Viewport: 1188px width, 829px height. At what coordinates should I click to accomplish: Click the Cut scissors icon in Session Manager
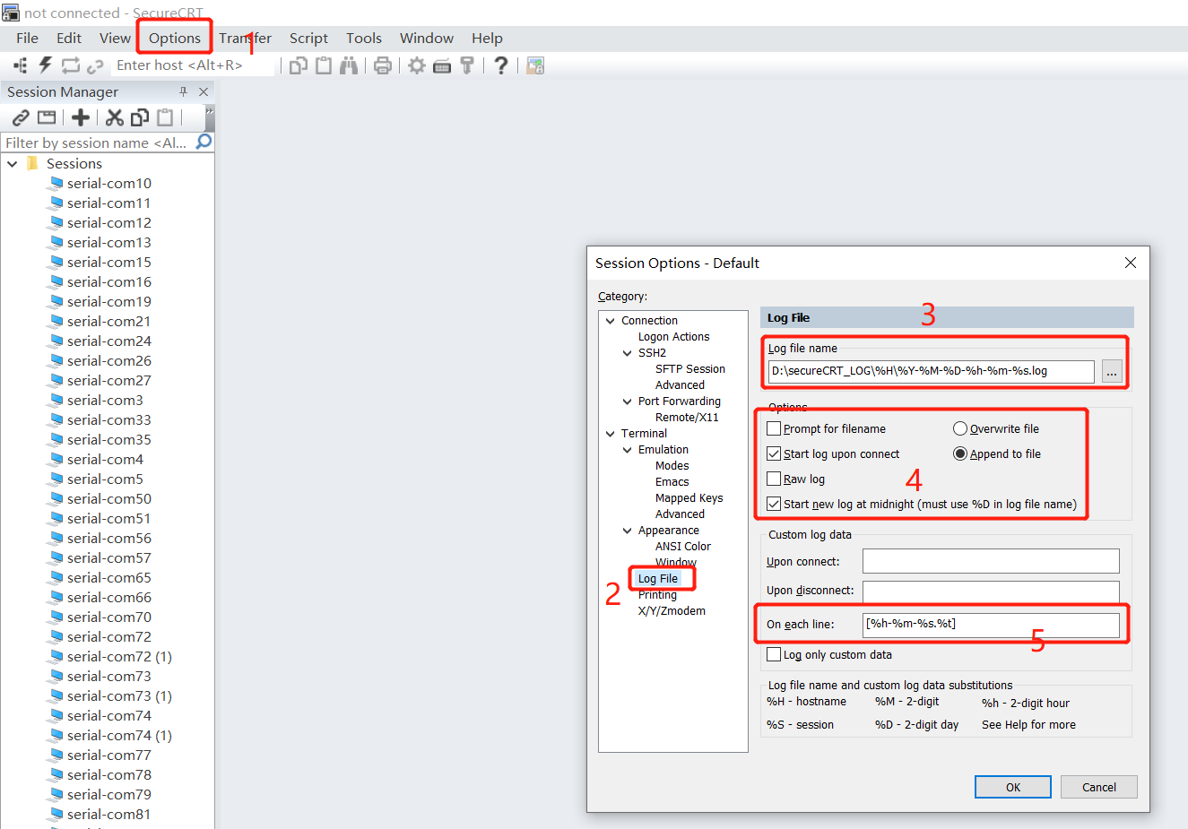pyautogui.click(x=115, y=117)
